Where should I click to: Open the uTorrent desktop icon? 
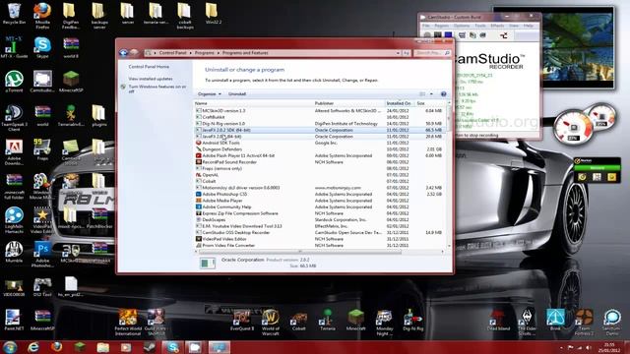[14, 82]
